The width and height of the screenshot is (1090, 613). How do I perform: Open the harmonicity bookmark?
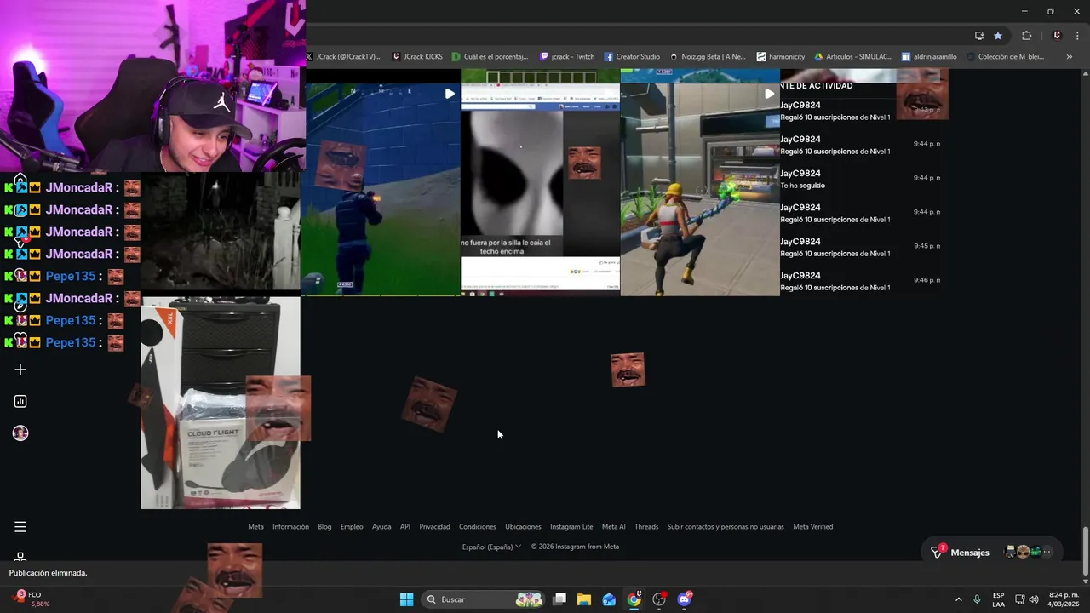[781, 57]
